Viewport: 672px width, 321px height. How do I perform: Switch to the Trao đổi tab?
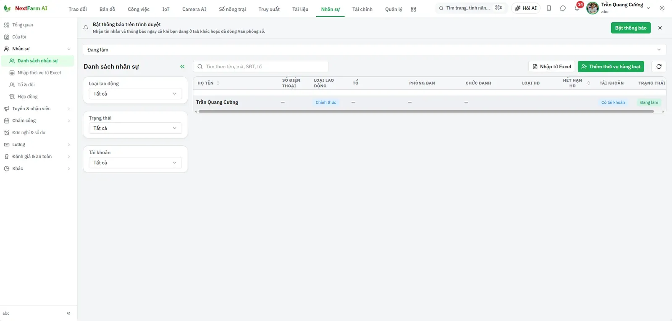(x=78, y=9)
